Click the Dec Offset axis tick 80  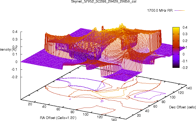pyautogui.click(x=163, y=102)
